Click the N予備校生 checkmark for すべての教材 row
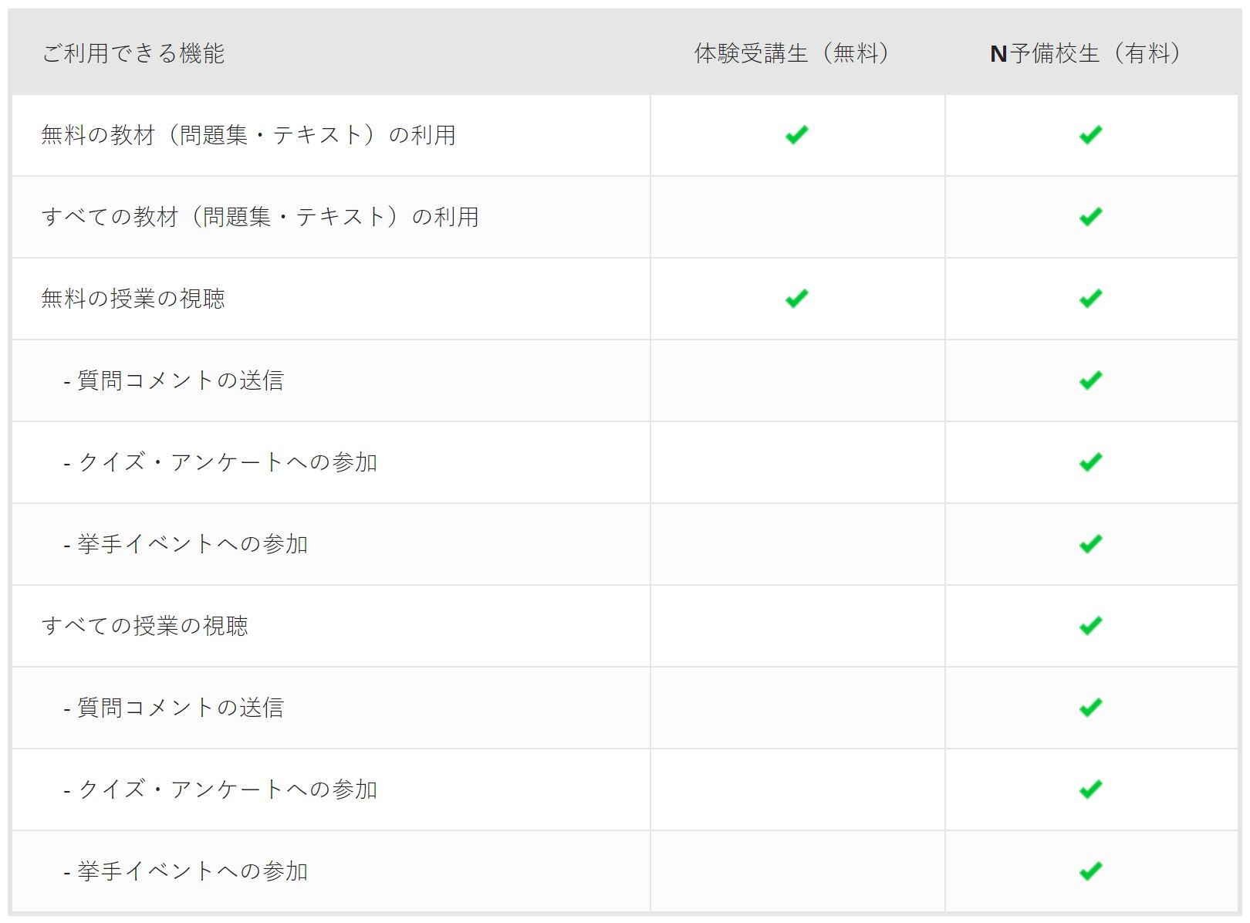 (x=1090, y=217)
